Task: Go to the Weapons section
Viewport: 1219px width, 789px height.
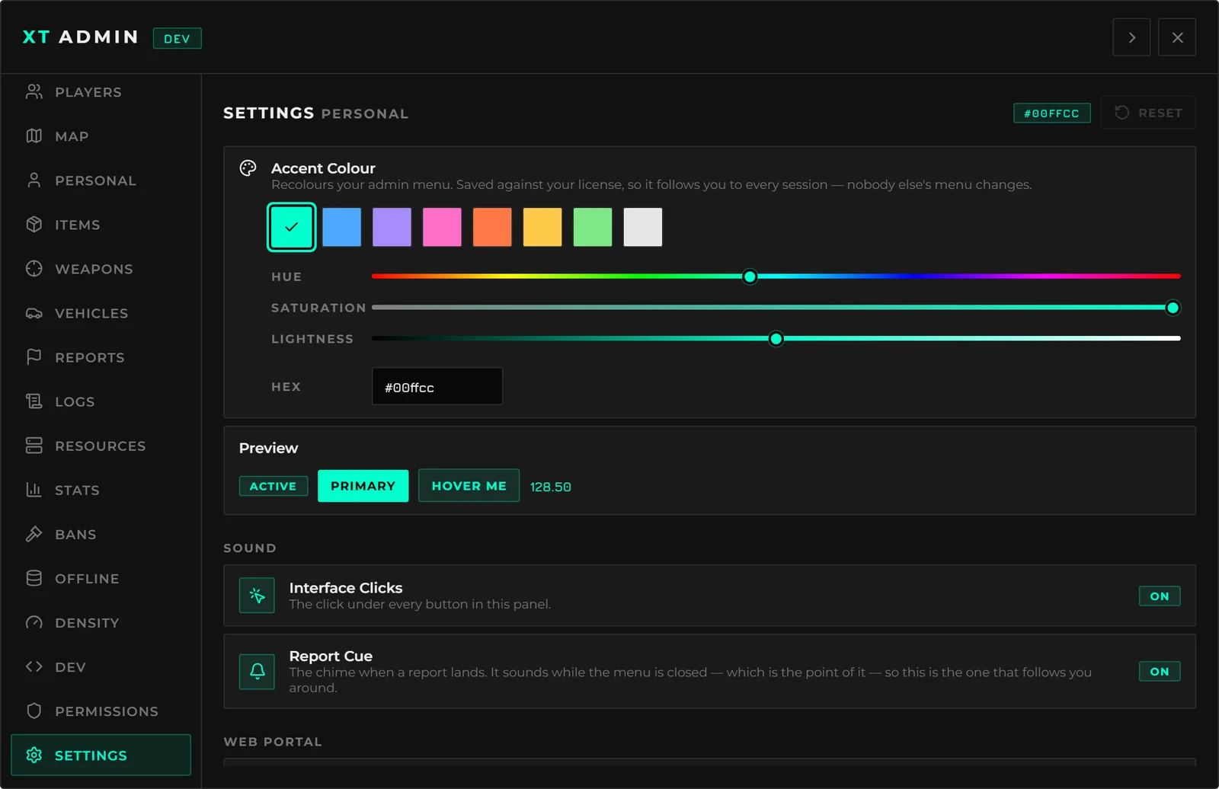Action: tap(101, 269)
